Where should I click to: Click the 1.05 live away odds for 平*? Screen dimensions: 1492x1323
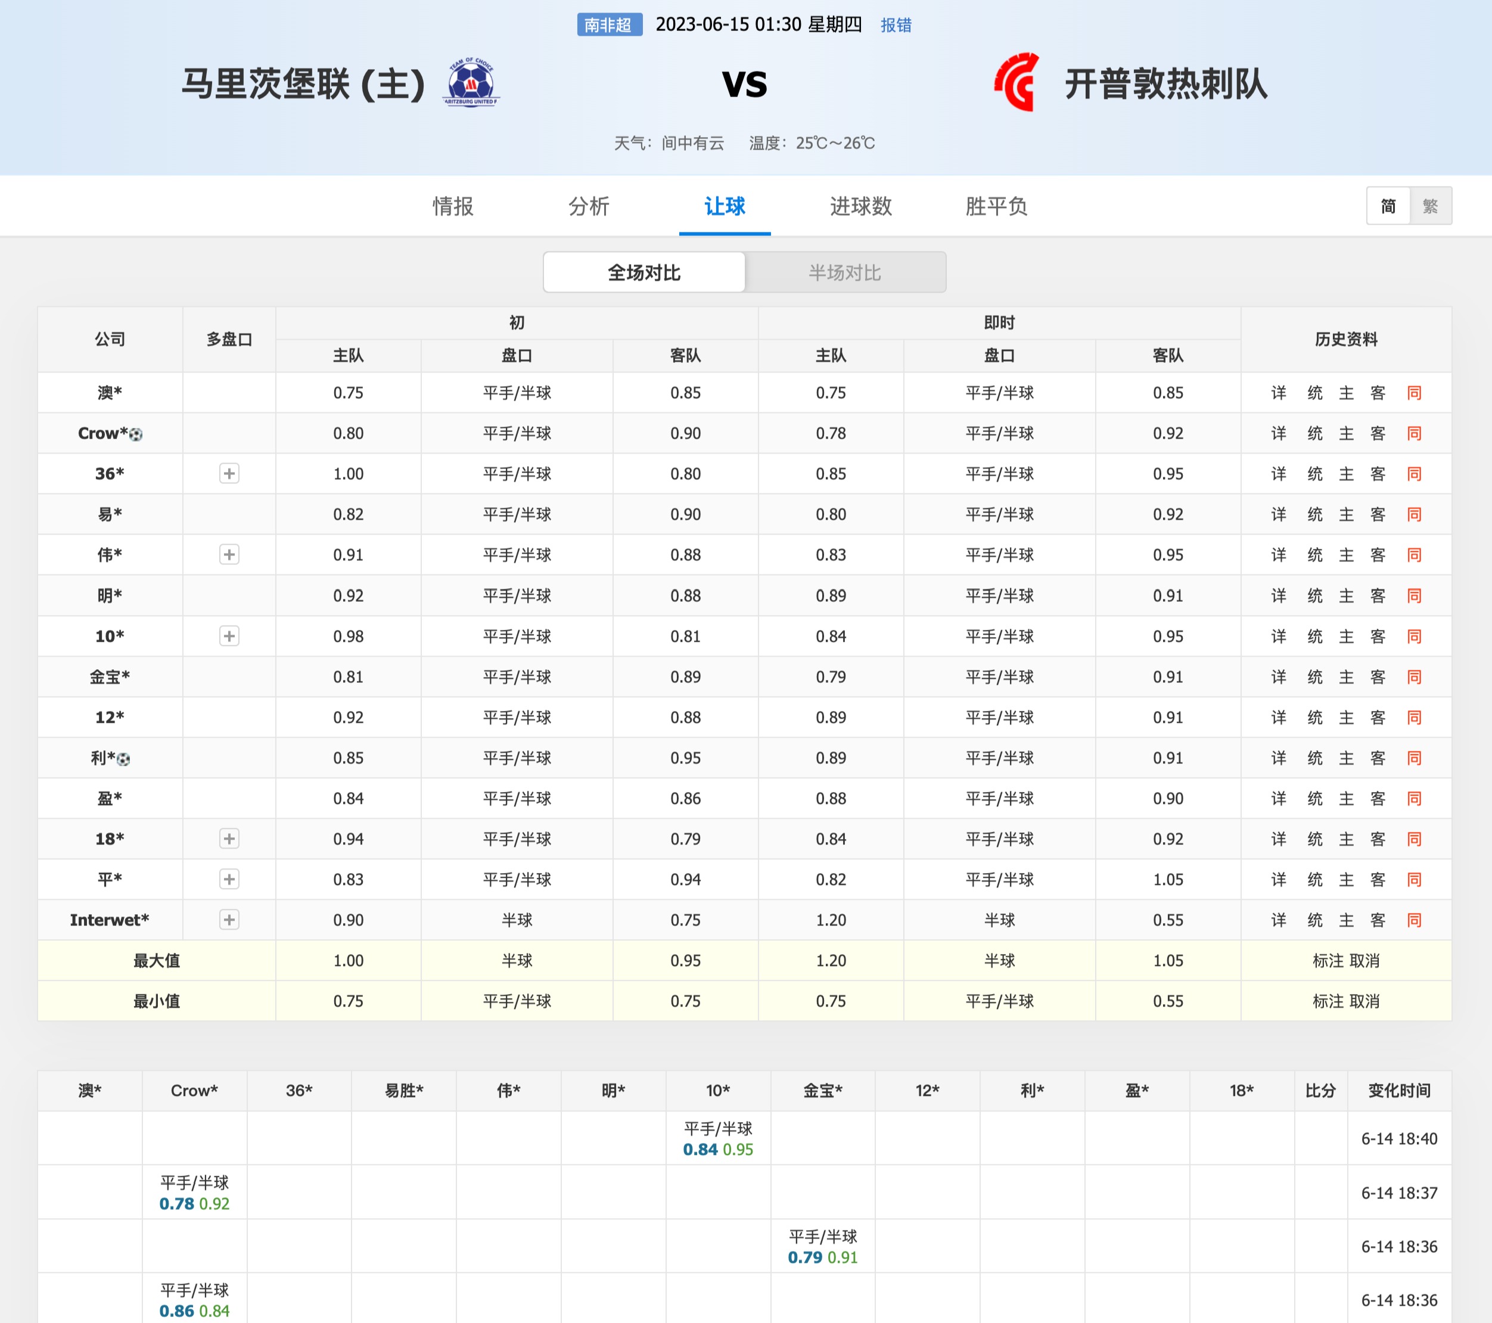click(1168, 879)
